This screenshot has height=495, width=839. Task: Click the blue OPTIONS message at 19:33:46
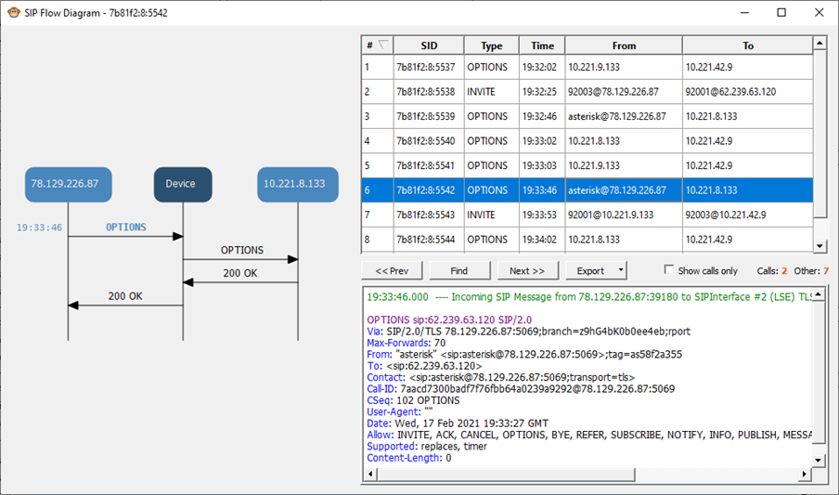click(x=125, y=228)
